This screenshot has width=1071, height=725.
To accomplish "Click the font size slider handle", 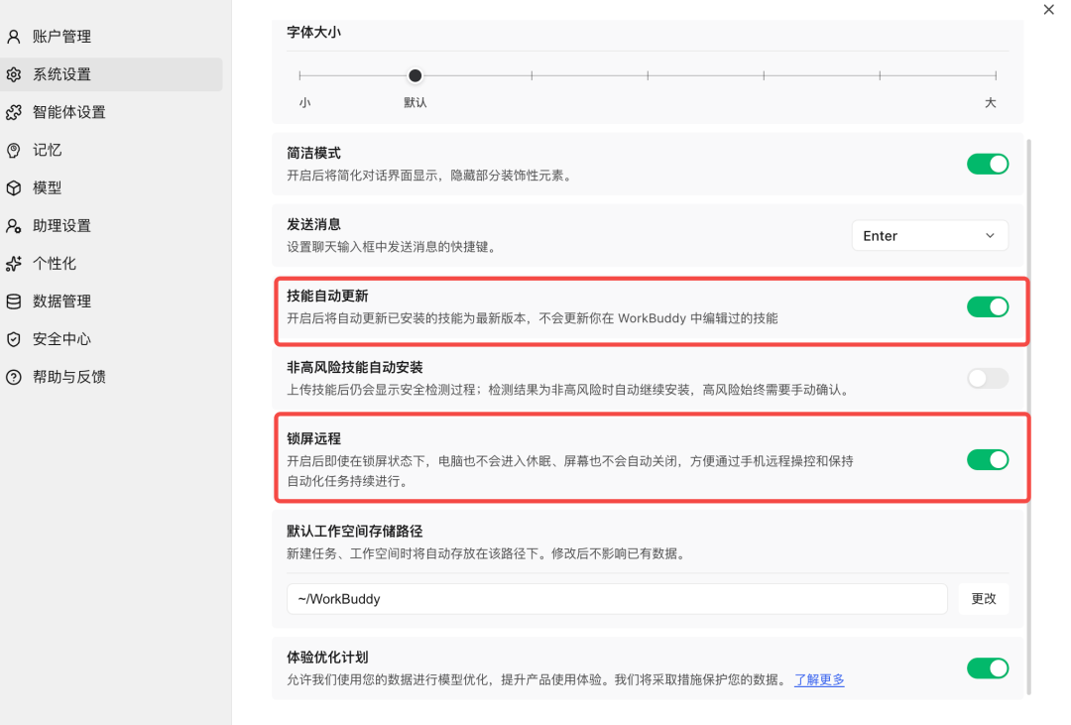I will coord(416,75).
